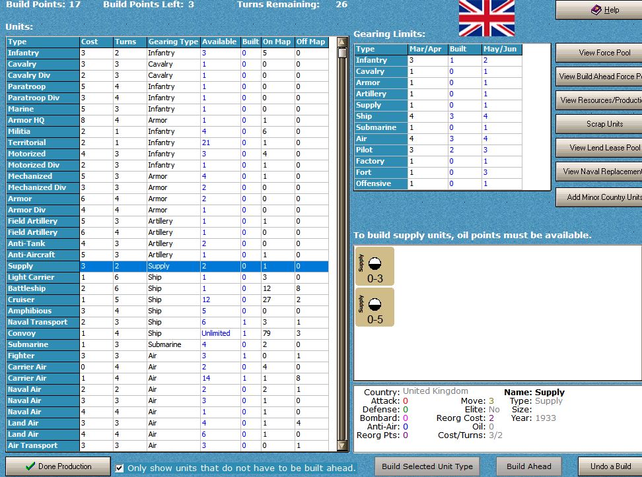Click View Force Pool button
This screenshot has width=642, height=477.
coord(599,53)
